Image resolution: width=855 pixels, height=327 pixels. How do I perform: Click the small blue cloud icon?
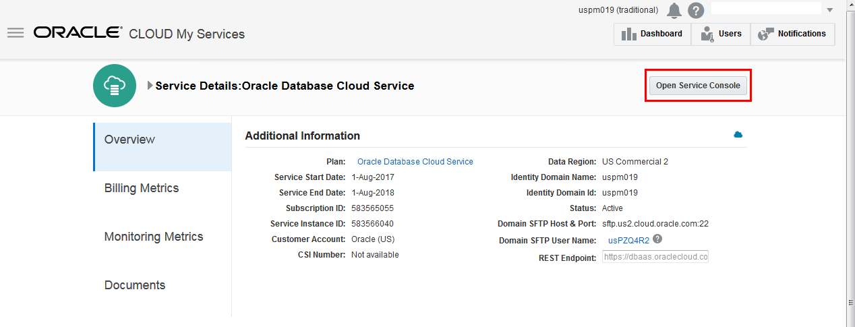738,135
